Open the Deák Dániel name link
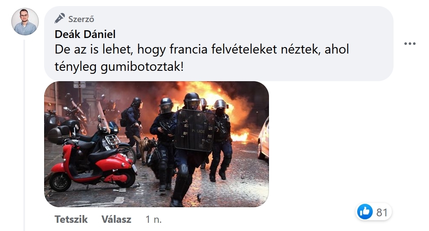The image size is (429, 231). coord(85,35)
